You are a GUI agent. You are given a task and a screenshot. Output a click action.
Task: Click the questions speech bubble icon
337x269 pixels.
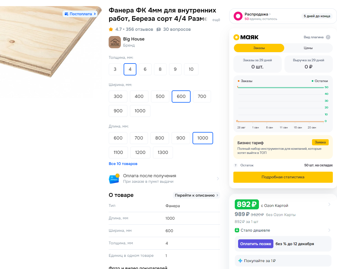coord(159,29)
